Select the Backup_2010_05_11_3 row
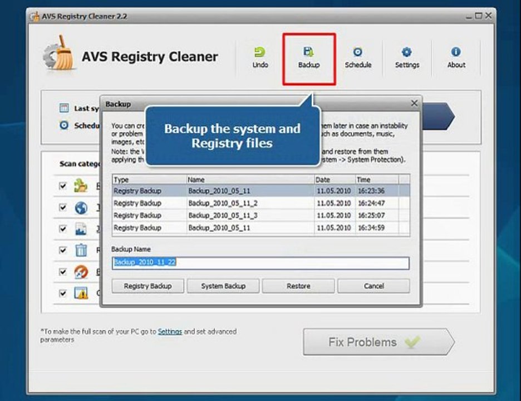 tap(261, 216)
